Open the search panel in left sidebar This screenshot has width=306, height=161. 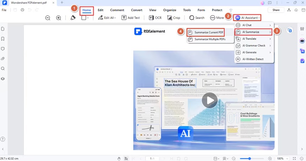3,69
